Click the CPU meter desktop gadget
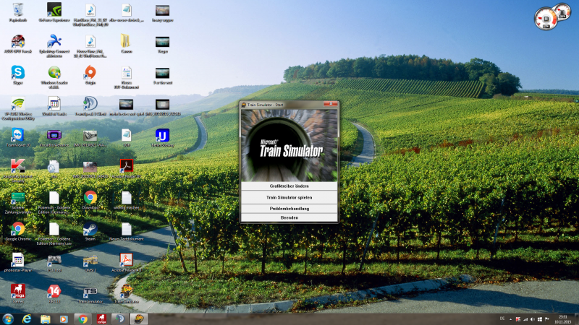This screenshot has width=579, height=325. [546, 19]
